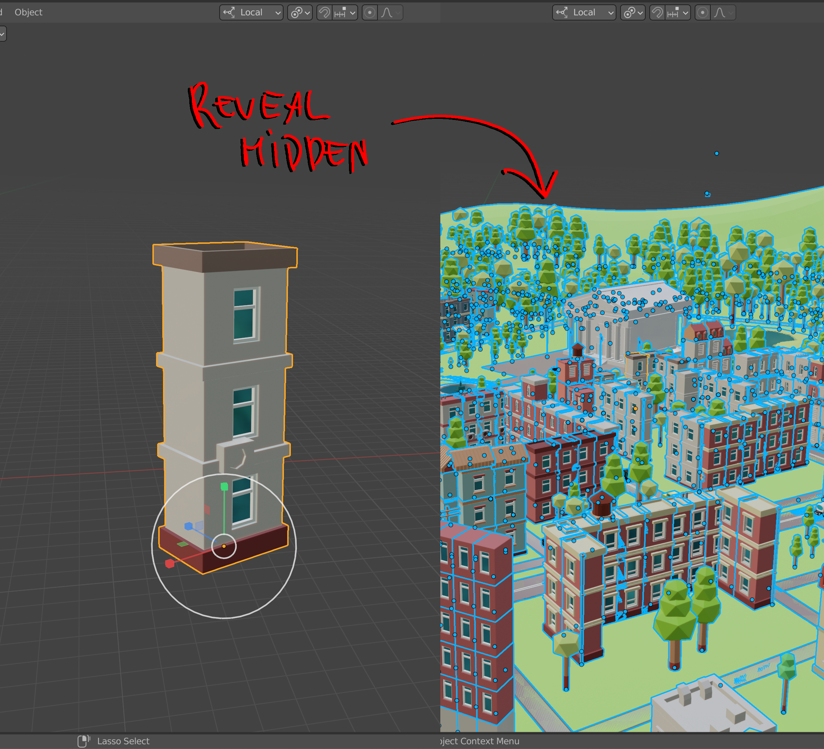Viewport: 824px width, 749px height.
Task: Enable proportional editing in left viewport header
Action: (369, 12)
